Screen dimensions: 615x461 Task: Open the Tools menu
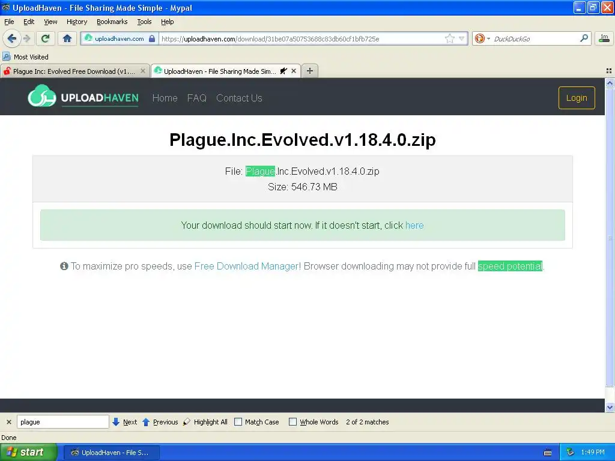click(144, 22)
